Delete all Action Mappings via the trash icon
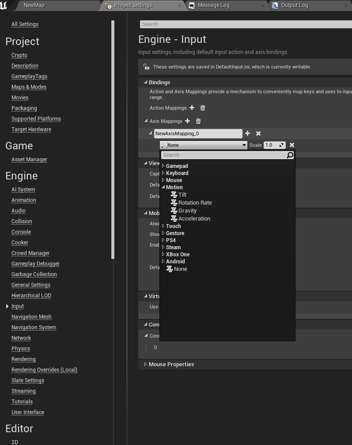 click(x=203, y=108)
